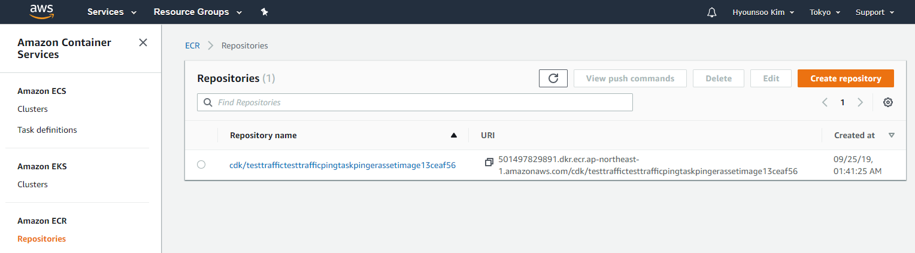Image resolution: width=915 pixels, height=253 pixels.
Task: Close the Amazon Container Services sidebar
Action: tap(143, 42)
